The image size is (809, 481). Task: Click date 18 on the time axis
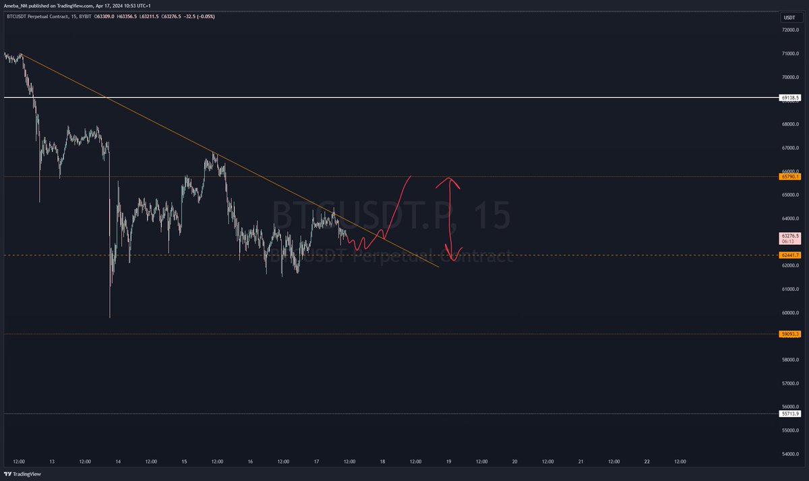[382, 462]
